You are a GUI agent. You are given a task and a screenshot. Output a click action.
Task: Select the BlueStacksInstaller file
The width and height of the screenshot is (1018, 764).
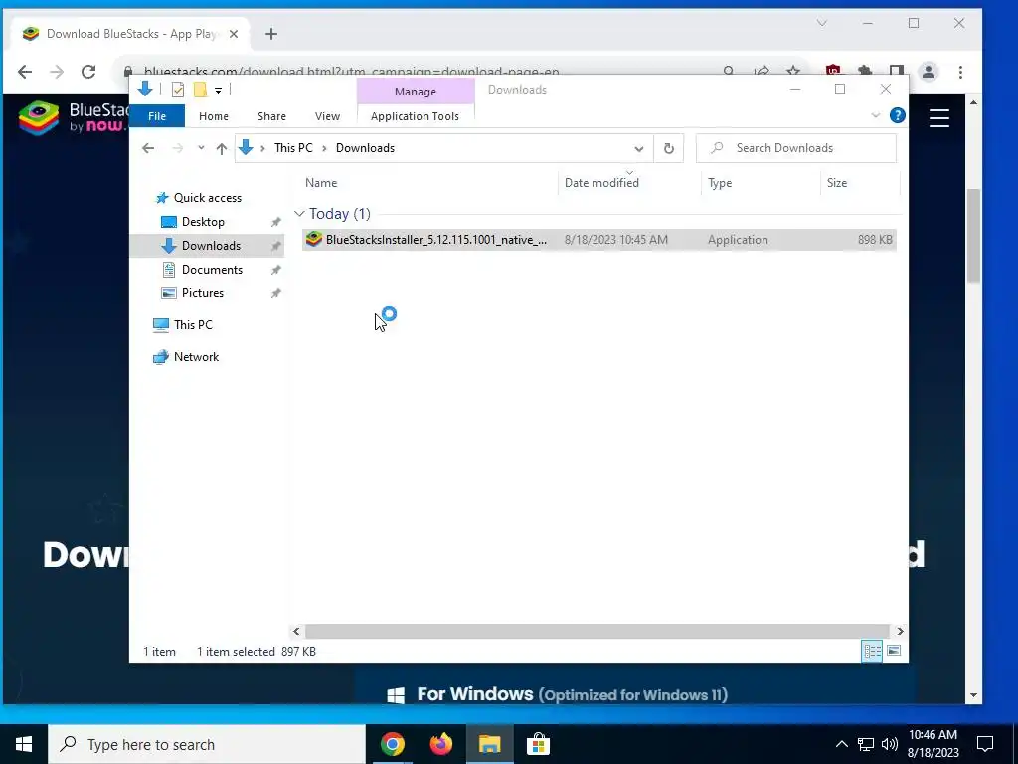599,240
